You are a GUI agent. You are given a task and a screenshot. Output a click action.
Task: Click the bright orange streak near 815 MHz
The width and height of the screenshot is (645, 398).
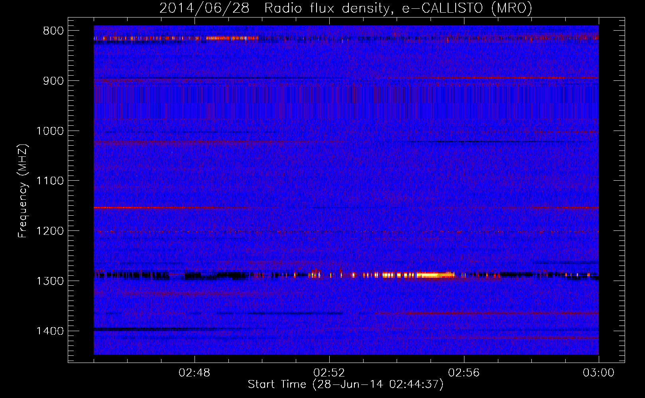tap(232, 38)
